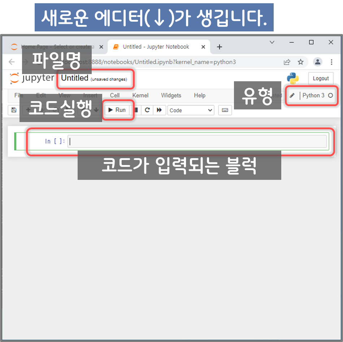Open the Kernel menu
Image resolution: width=343 pixels, height=342 pixels.
tap(140, 95)
